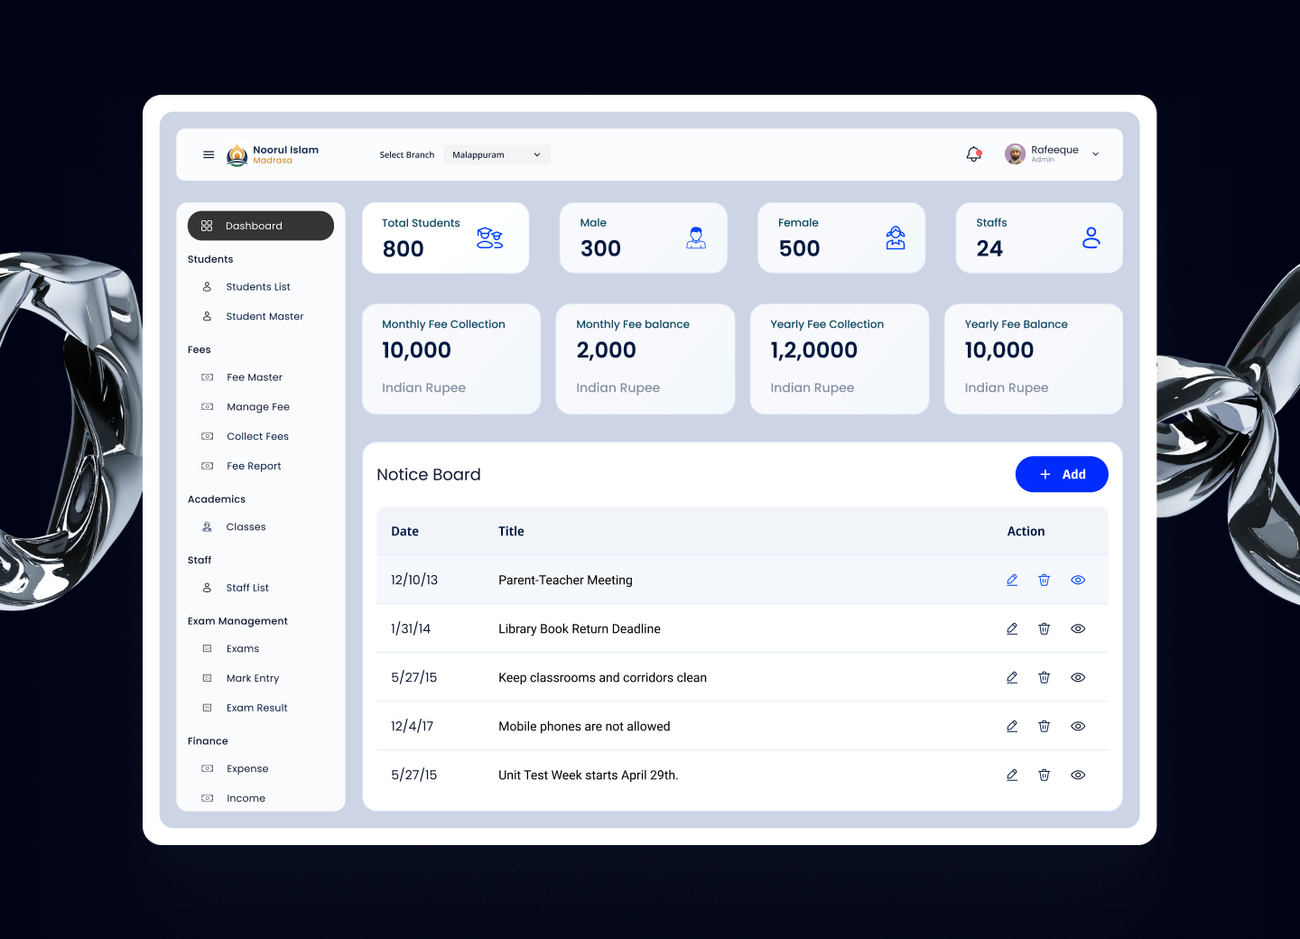Screen dimensions: 1300x939
Task: Click the notification bell icon
Action: click(x=973, y=153)
